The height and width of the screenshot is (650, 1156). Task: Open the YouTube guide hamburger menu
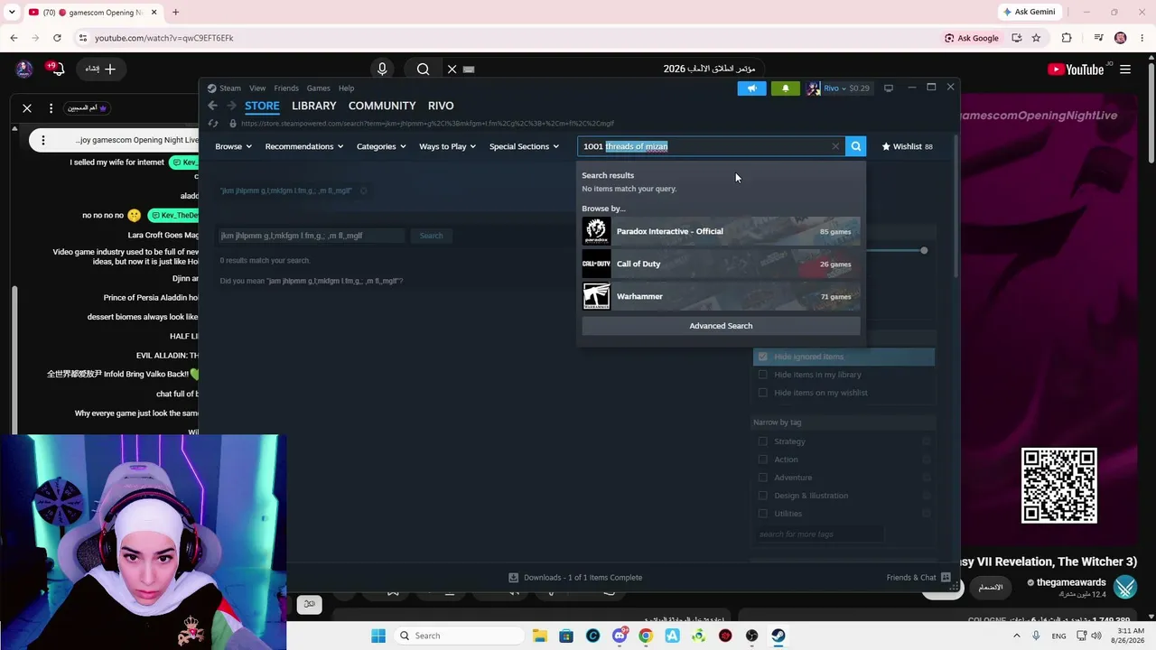1125,70
